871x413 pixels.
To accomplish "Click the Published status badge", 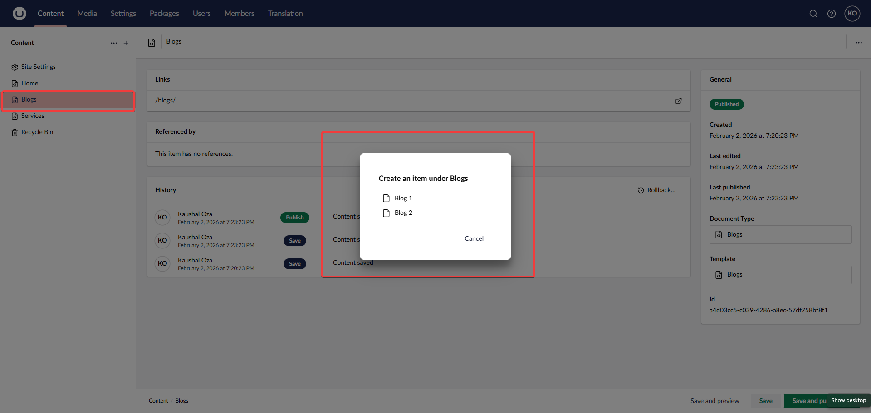I will (x=726, y=104).
